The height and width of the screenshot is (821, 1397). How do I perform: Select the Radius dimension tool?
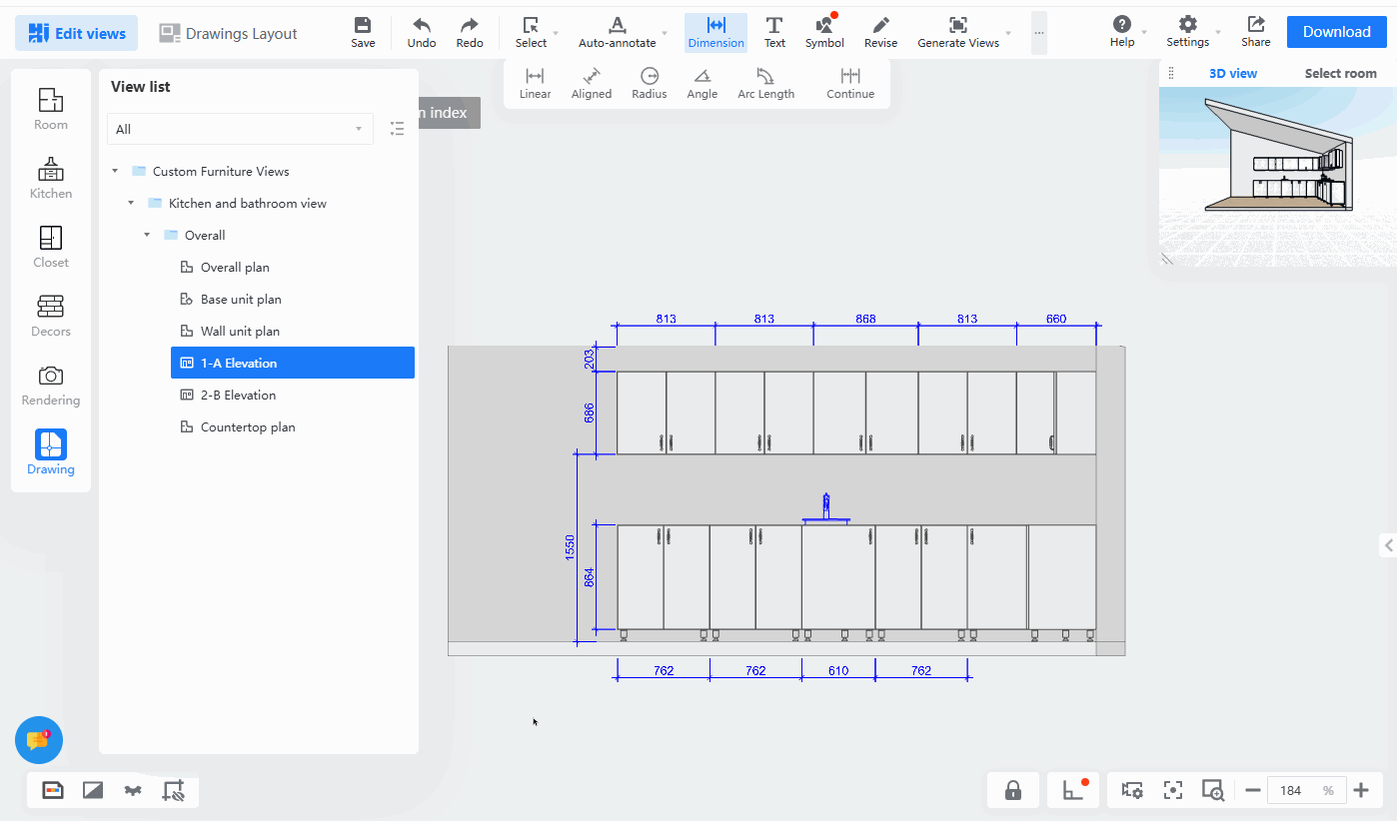point(649,83)
